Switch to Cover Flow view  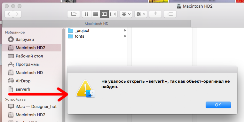tap(113, 14)
